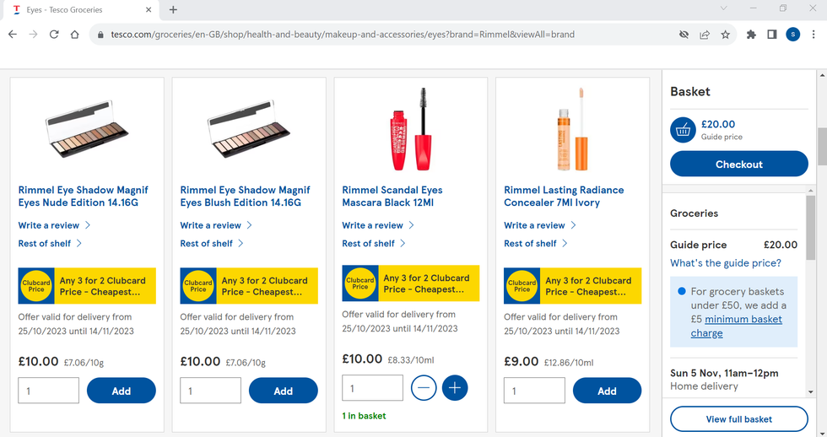Open the browser extensions puzzle icon
This screenshot has height=437, width=827.
coord(751,35)
